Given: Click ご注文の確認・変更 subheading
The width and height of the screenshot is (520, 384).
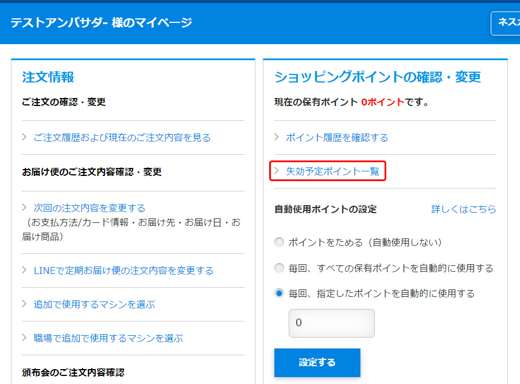Looking at the screenshot, I should [x=64, y=102].
